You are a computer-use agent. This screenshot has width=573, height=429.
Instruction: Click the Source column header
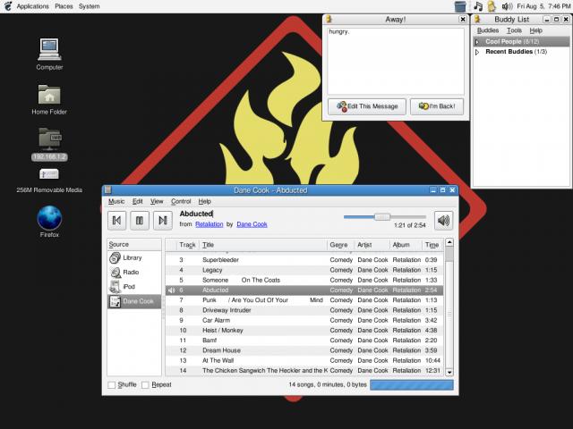pos(134,244)
